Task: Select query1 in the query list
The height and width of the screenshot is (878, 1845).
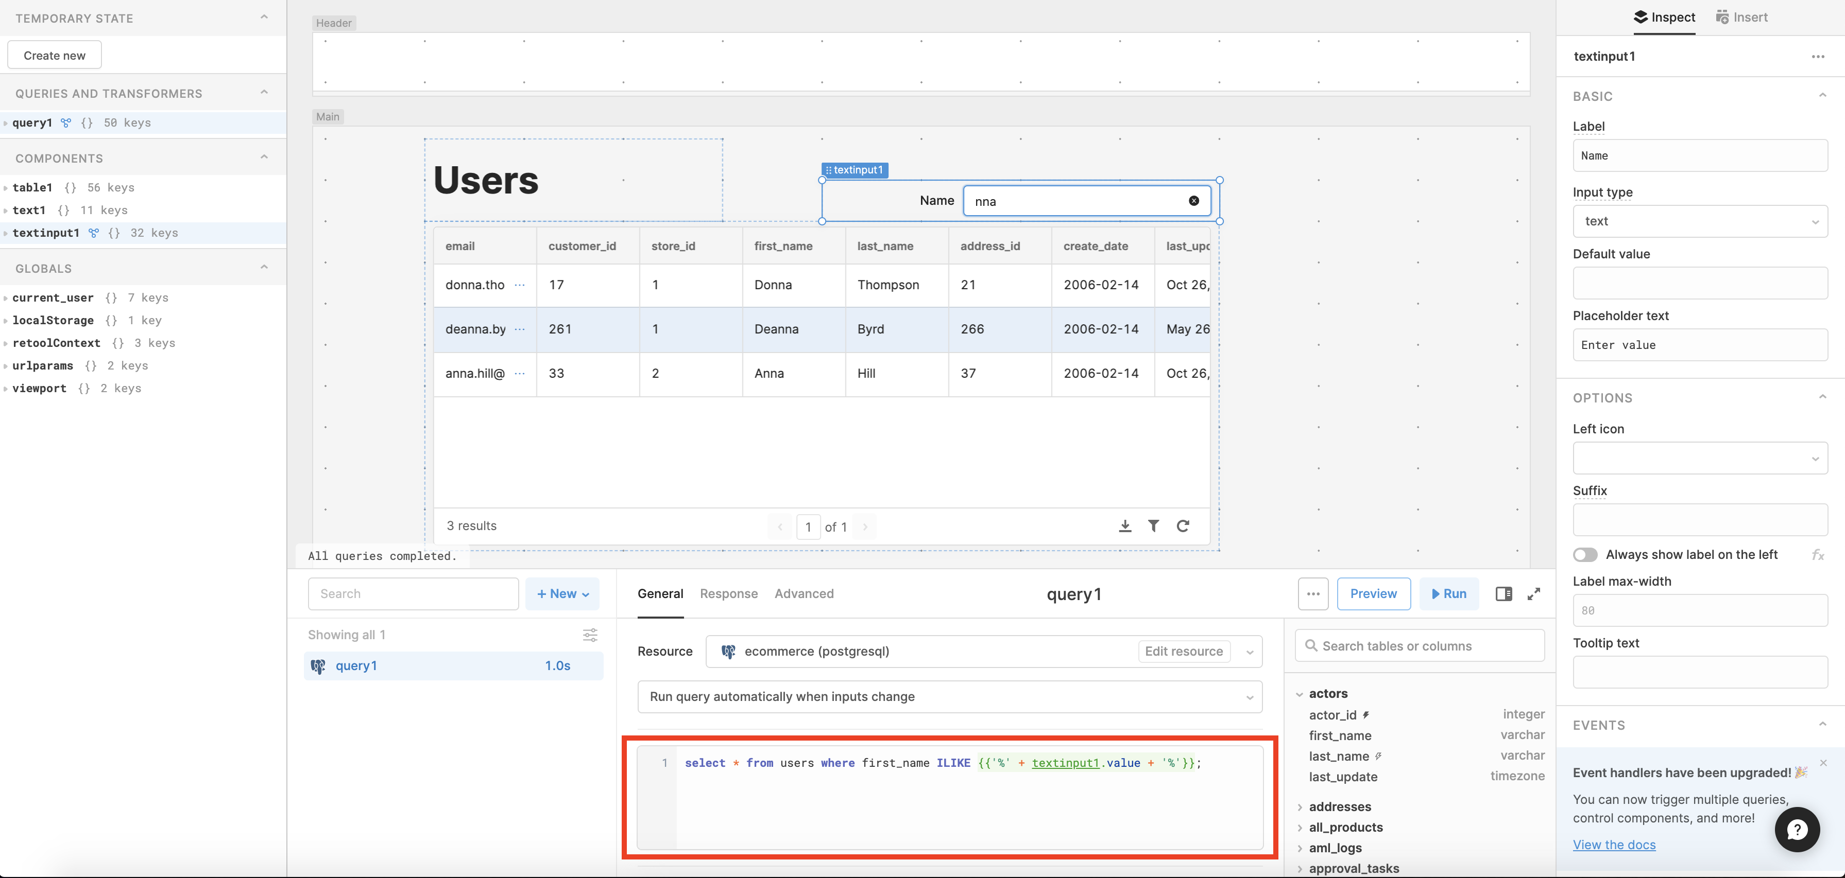Action: point(453,666)
